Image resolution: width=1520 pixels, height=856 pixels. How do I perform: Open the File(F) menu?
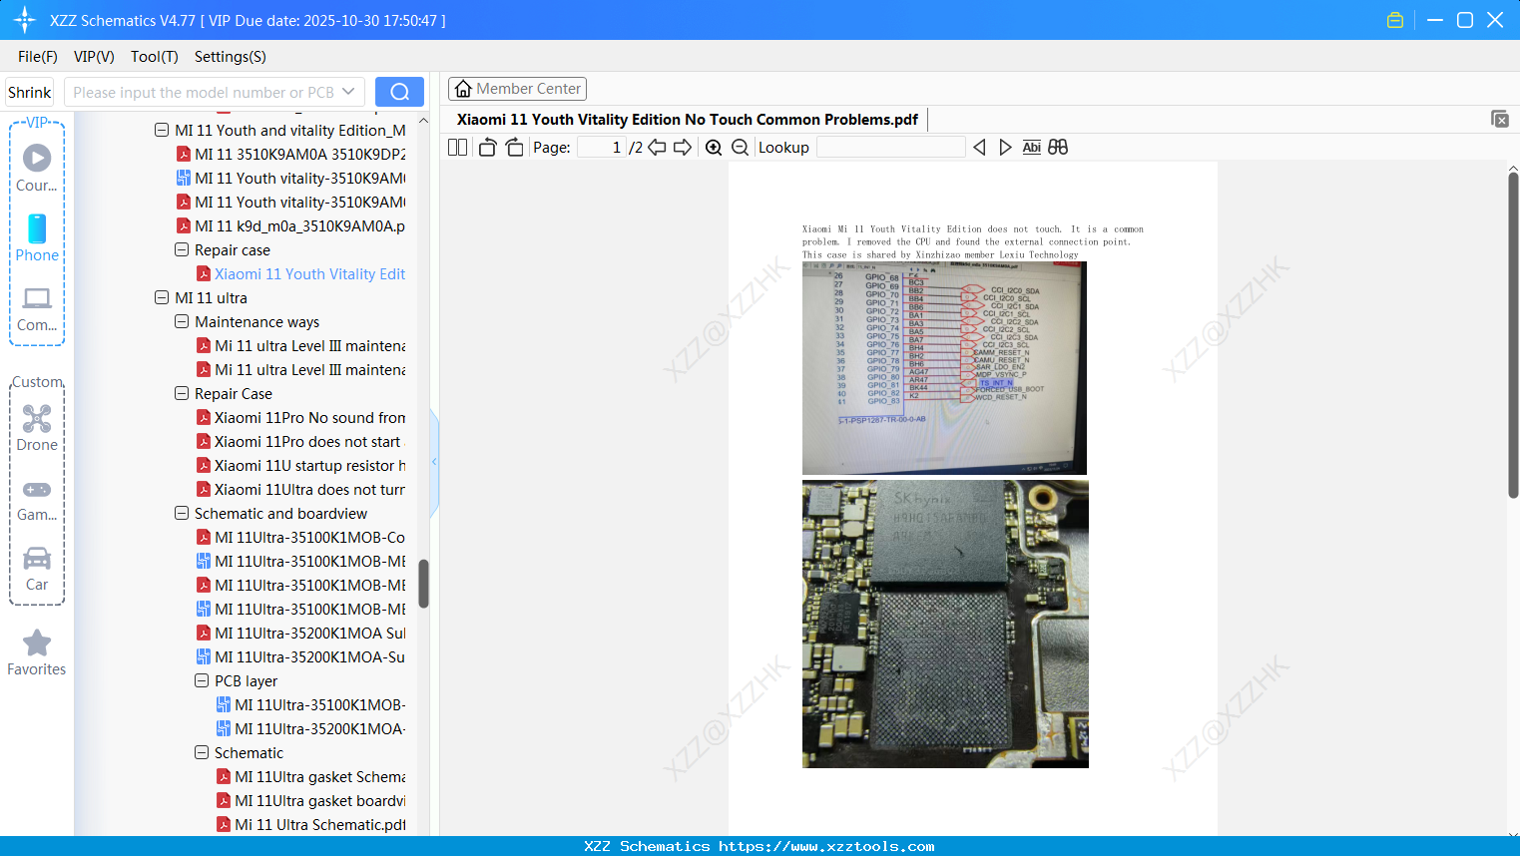click(38, 57)
